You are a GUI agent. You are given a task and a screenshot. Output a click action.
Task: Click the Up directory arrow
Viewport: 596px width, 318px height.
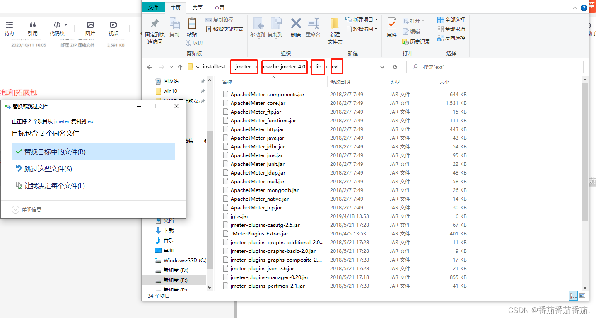[x=180, y=67]
